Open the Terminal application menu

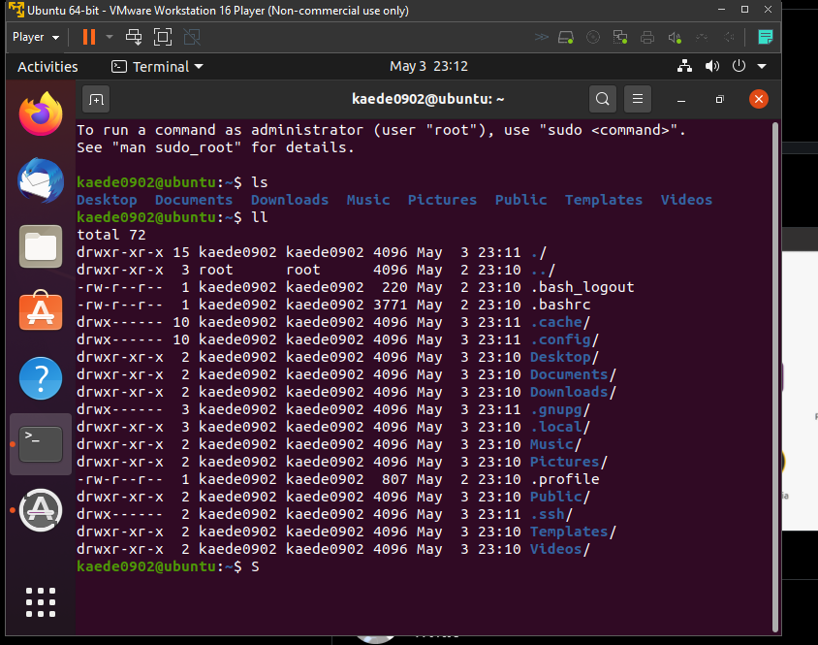(x=156, y=66)
